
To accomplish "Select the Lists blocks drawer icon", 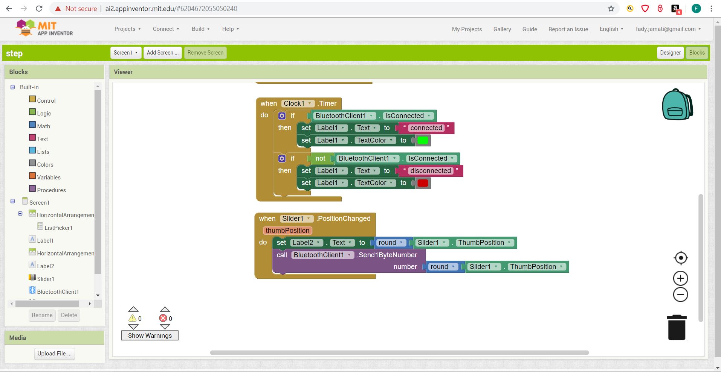I will click(x=32, y=150).
